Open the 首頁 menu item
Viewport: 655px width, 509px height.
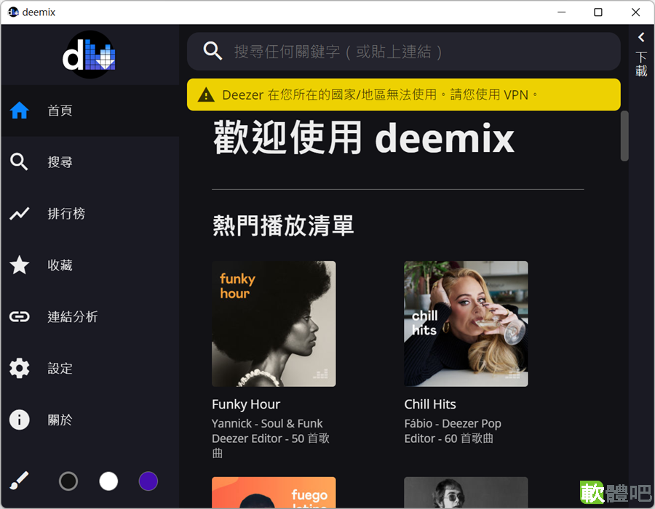(x=90, y=111)
